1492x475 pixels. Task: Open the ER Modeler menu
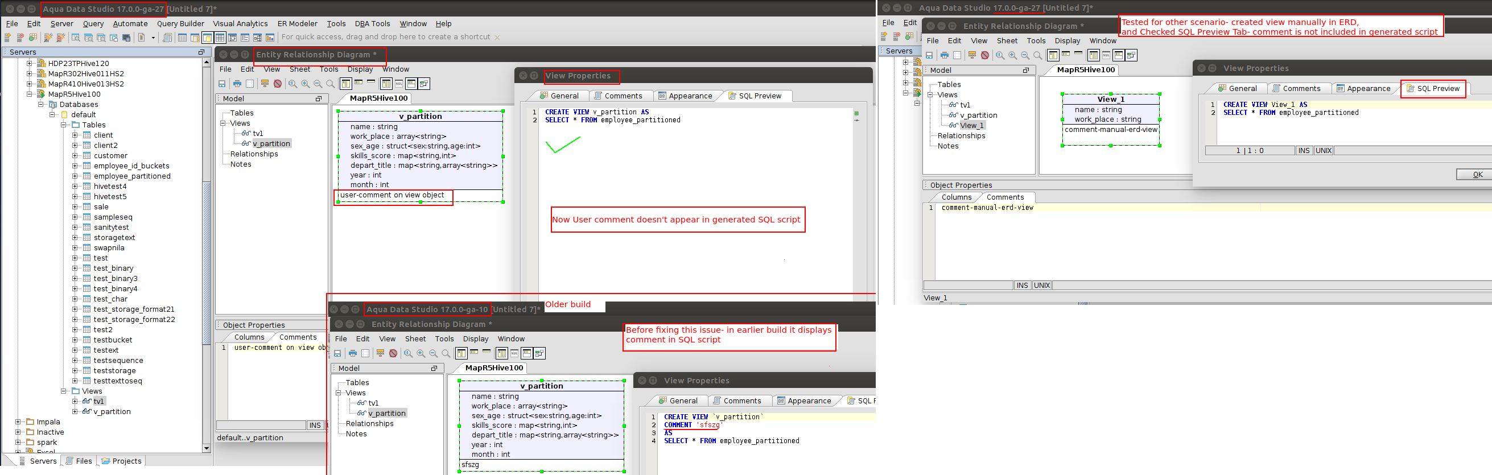297,24
